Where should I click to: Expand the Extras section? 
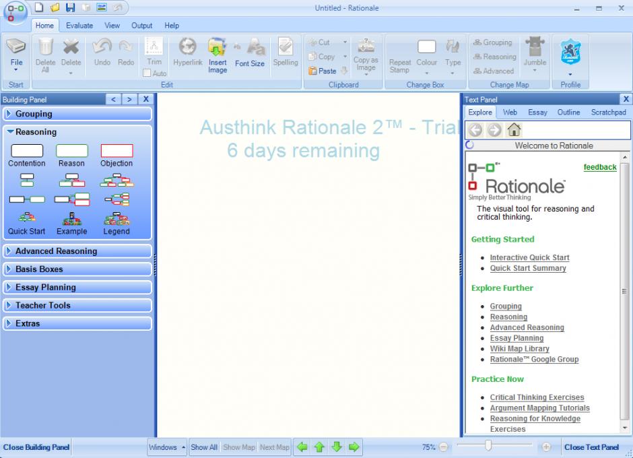point(77,324)
